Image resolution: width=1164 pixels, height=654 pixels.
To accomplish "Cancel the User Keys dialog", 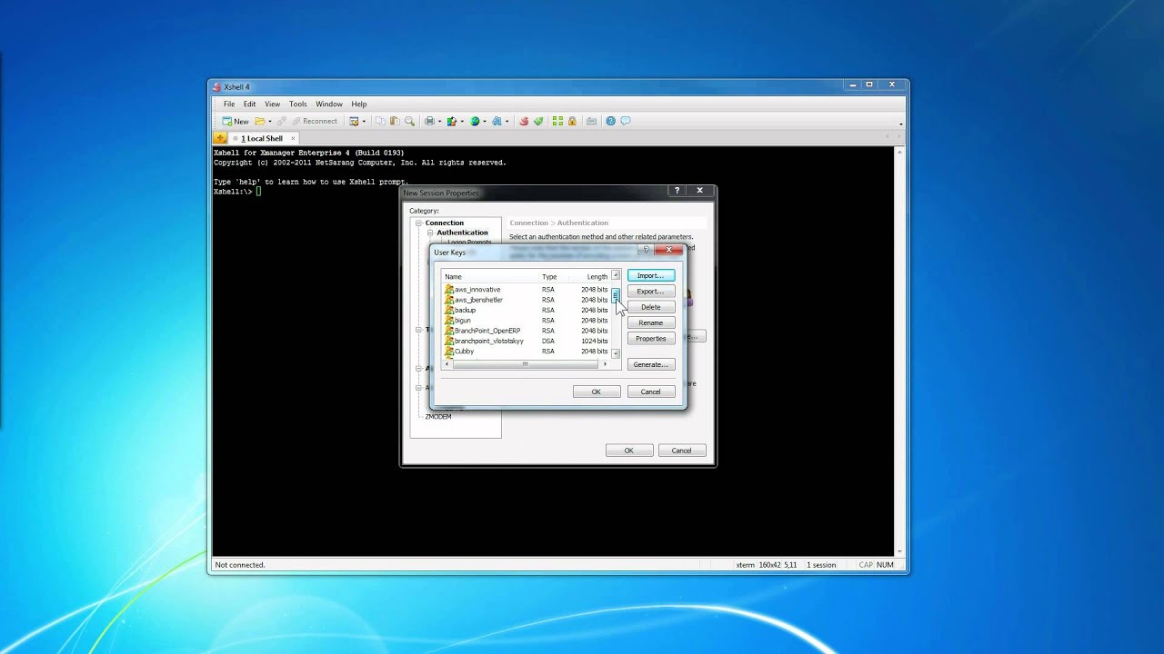I will coord(651,391).
